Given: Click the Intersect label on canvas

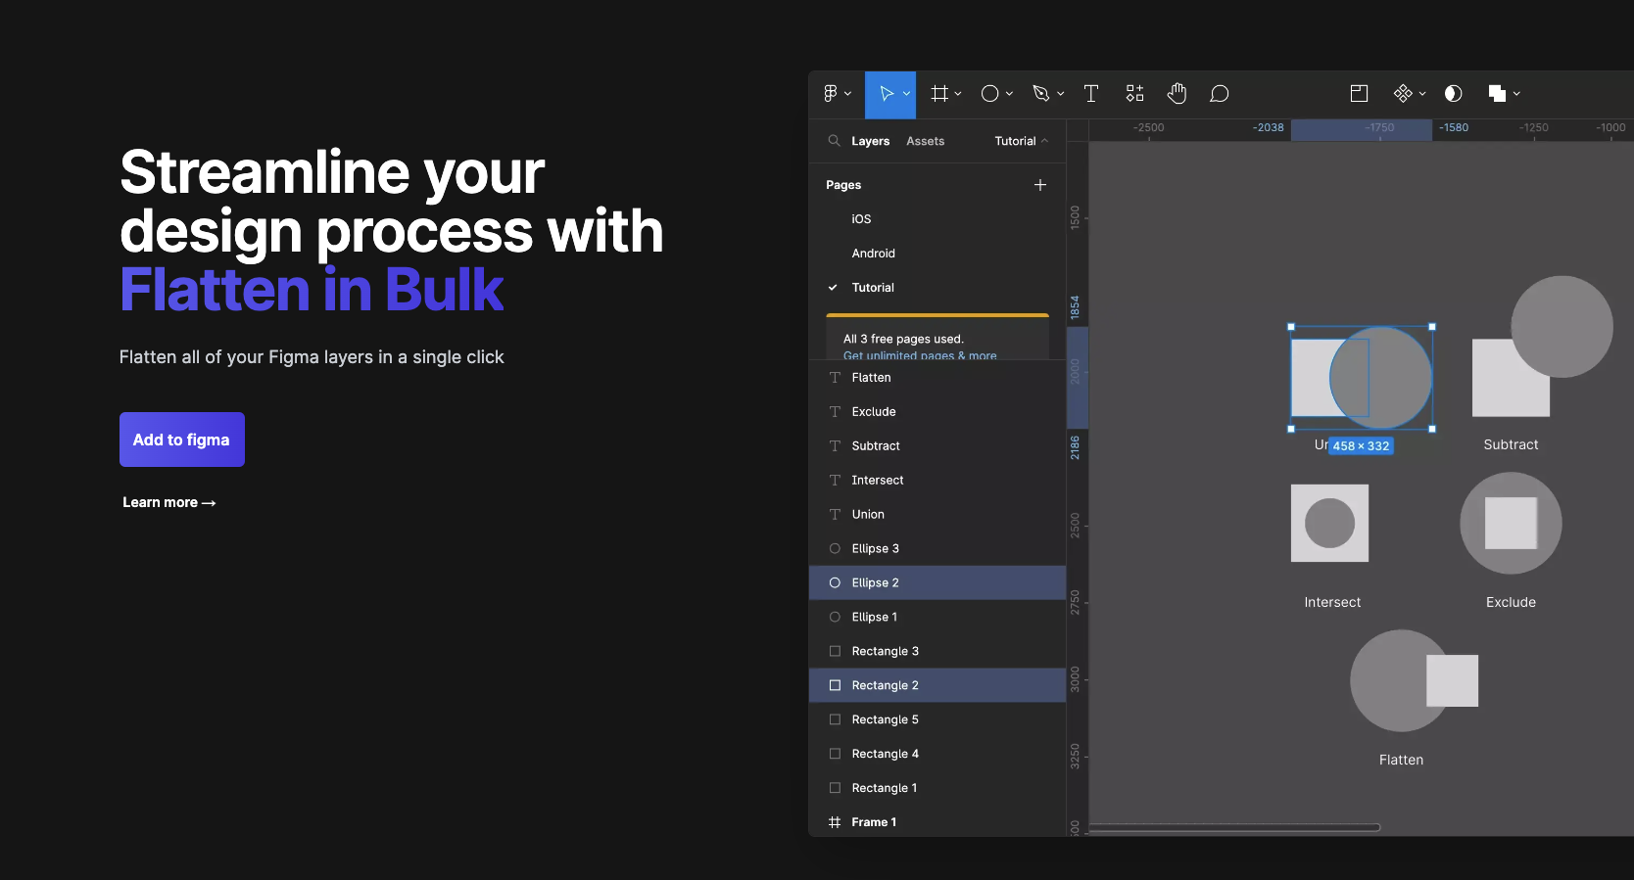Looking at the screenshot, I should pos(1332,602).
